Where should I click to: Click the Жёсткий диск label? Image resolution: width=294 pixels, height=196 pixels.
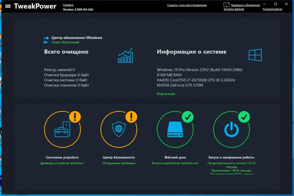(x=175, y=157)
